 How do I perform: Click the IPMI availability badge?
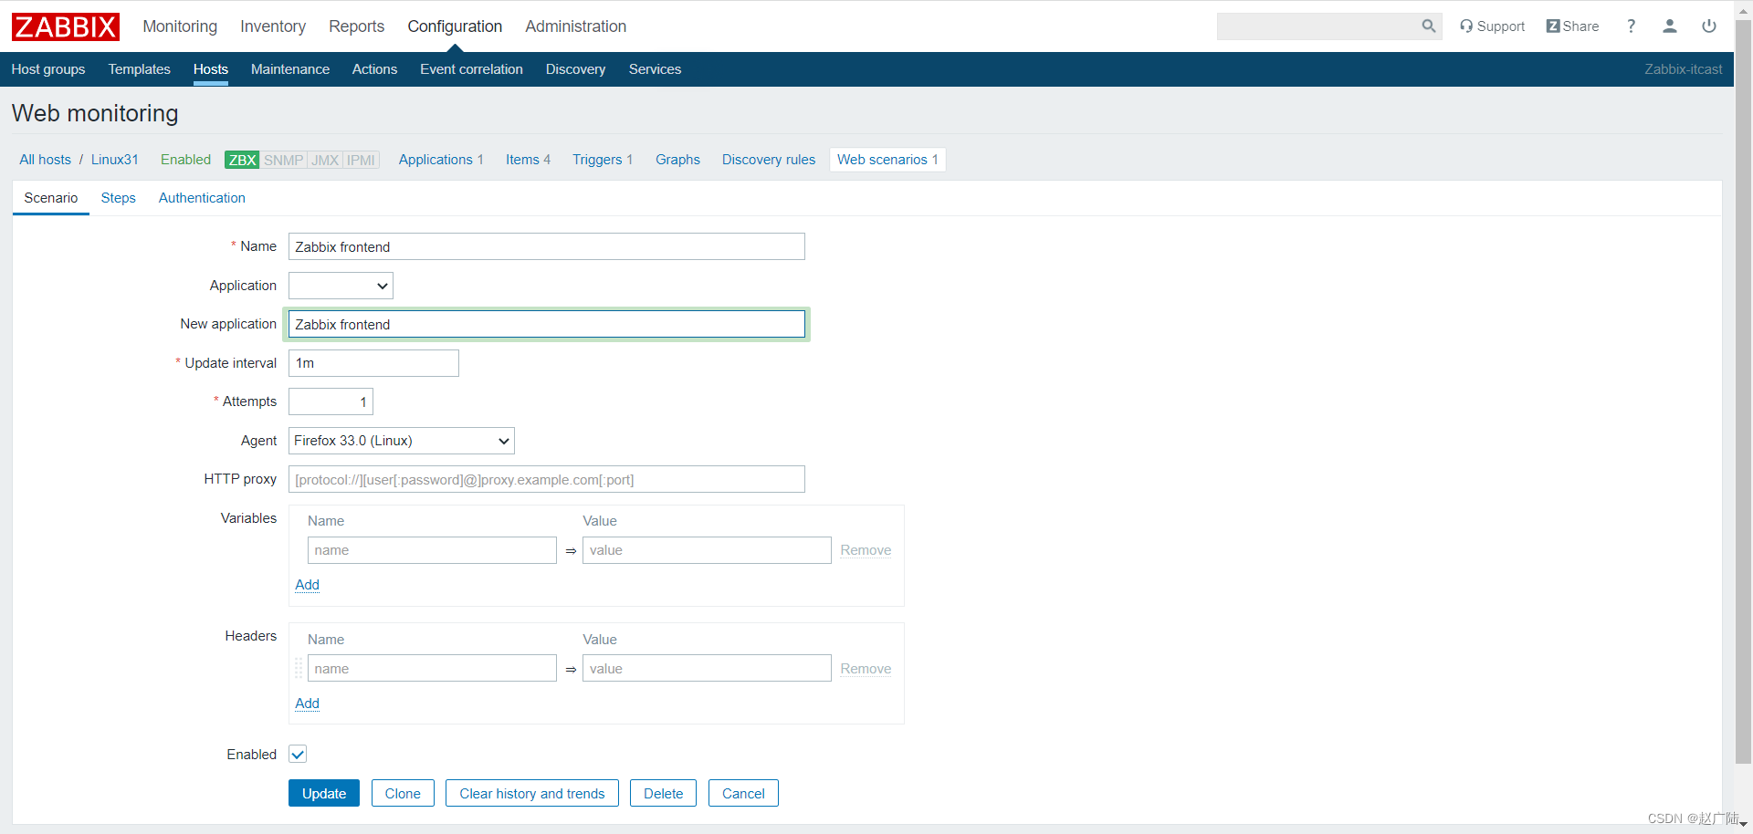click(x=361, y=160)
